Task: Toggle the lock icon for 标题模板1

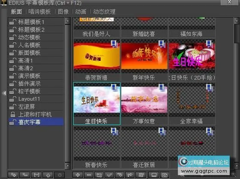Action: click(x=13, y=22)
